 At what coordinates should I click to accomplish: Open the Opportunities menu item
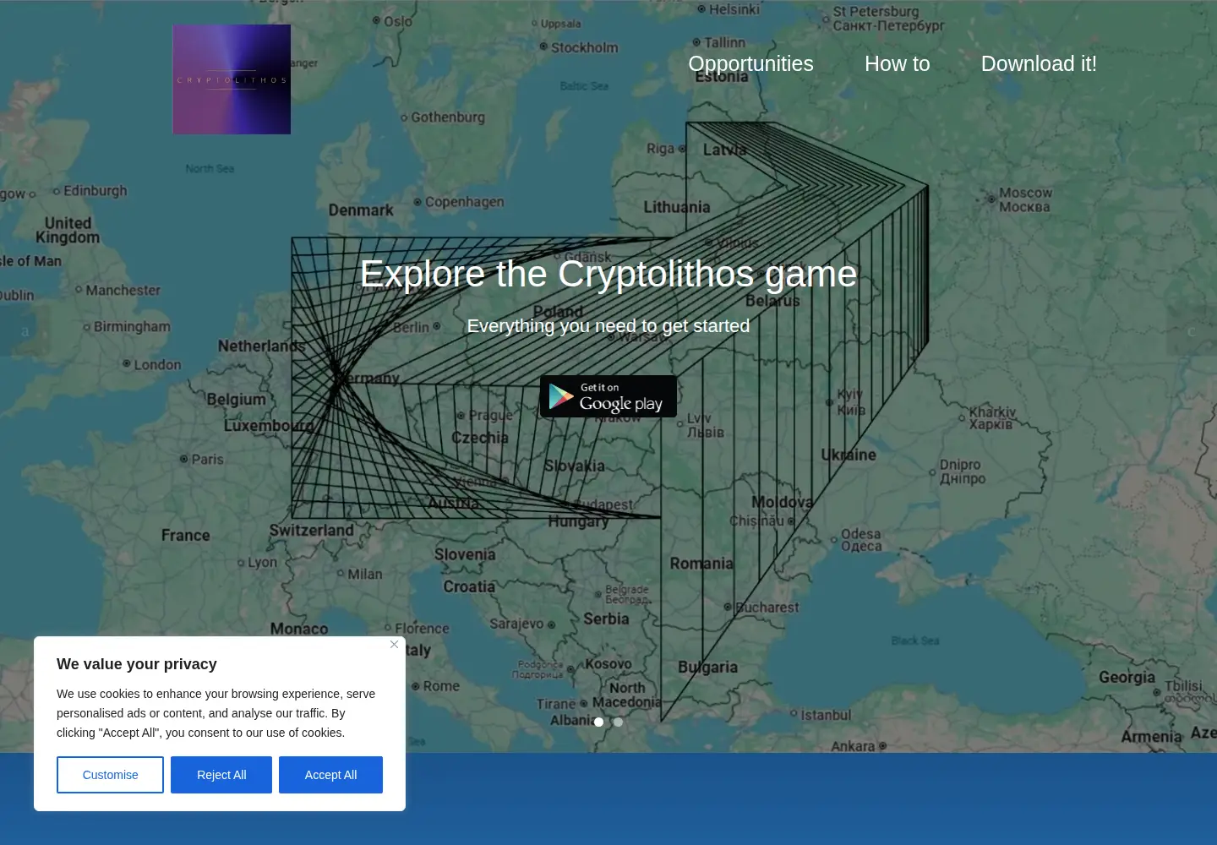coord(750,63)
